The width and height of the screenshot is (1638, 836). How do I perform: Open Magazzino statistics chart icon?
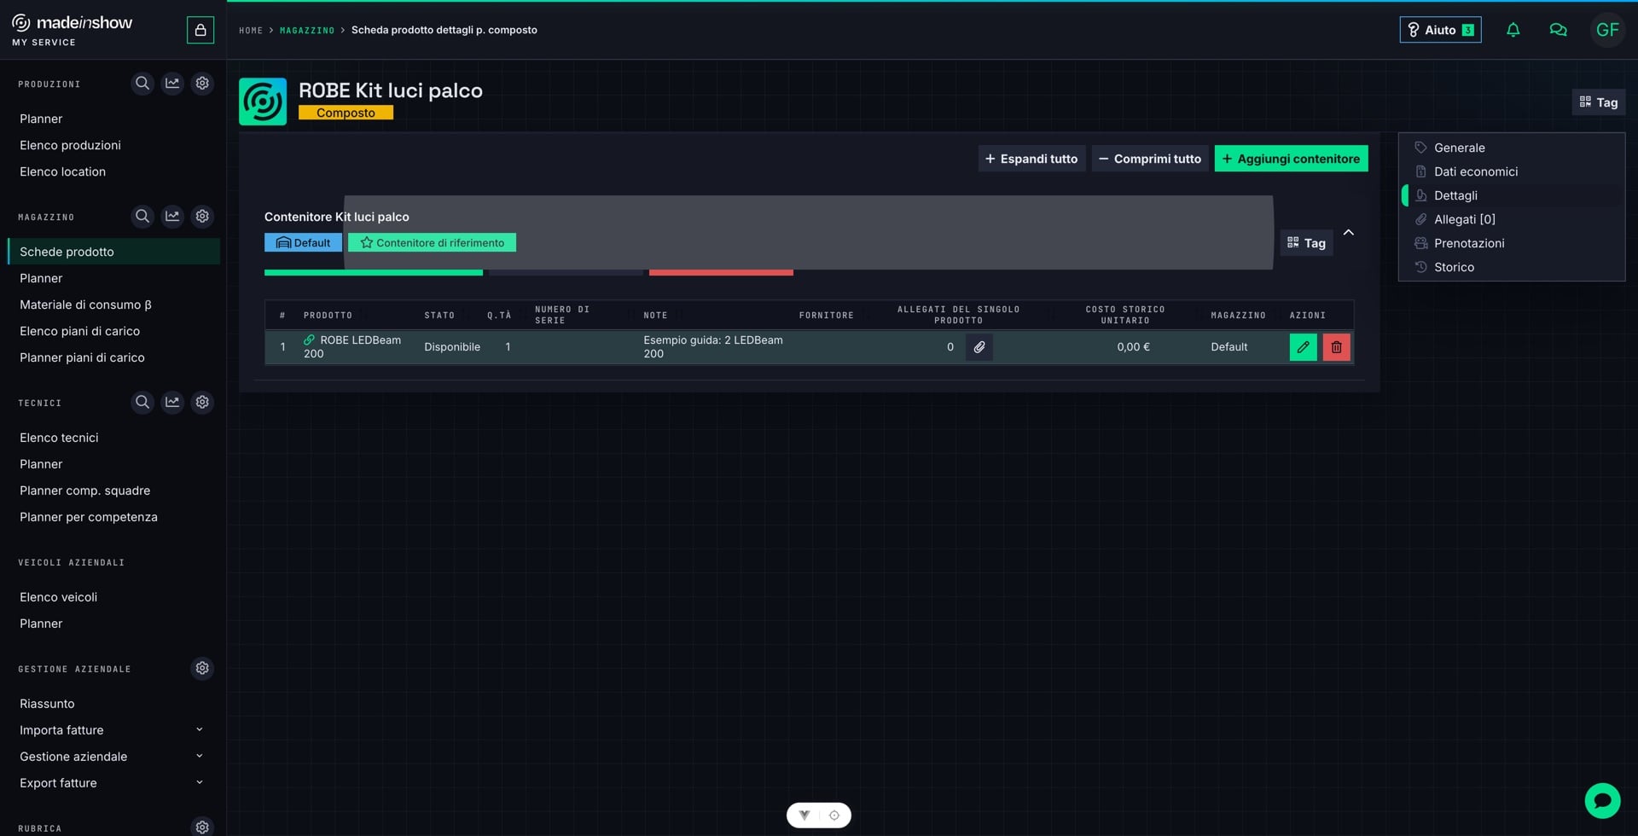(172, 217)
